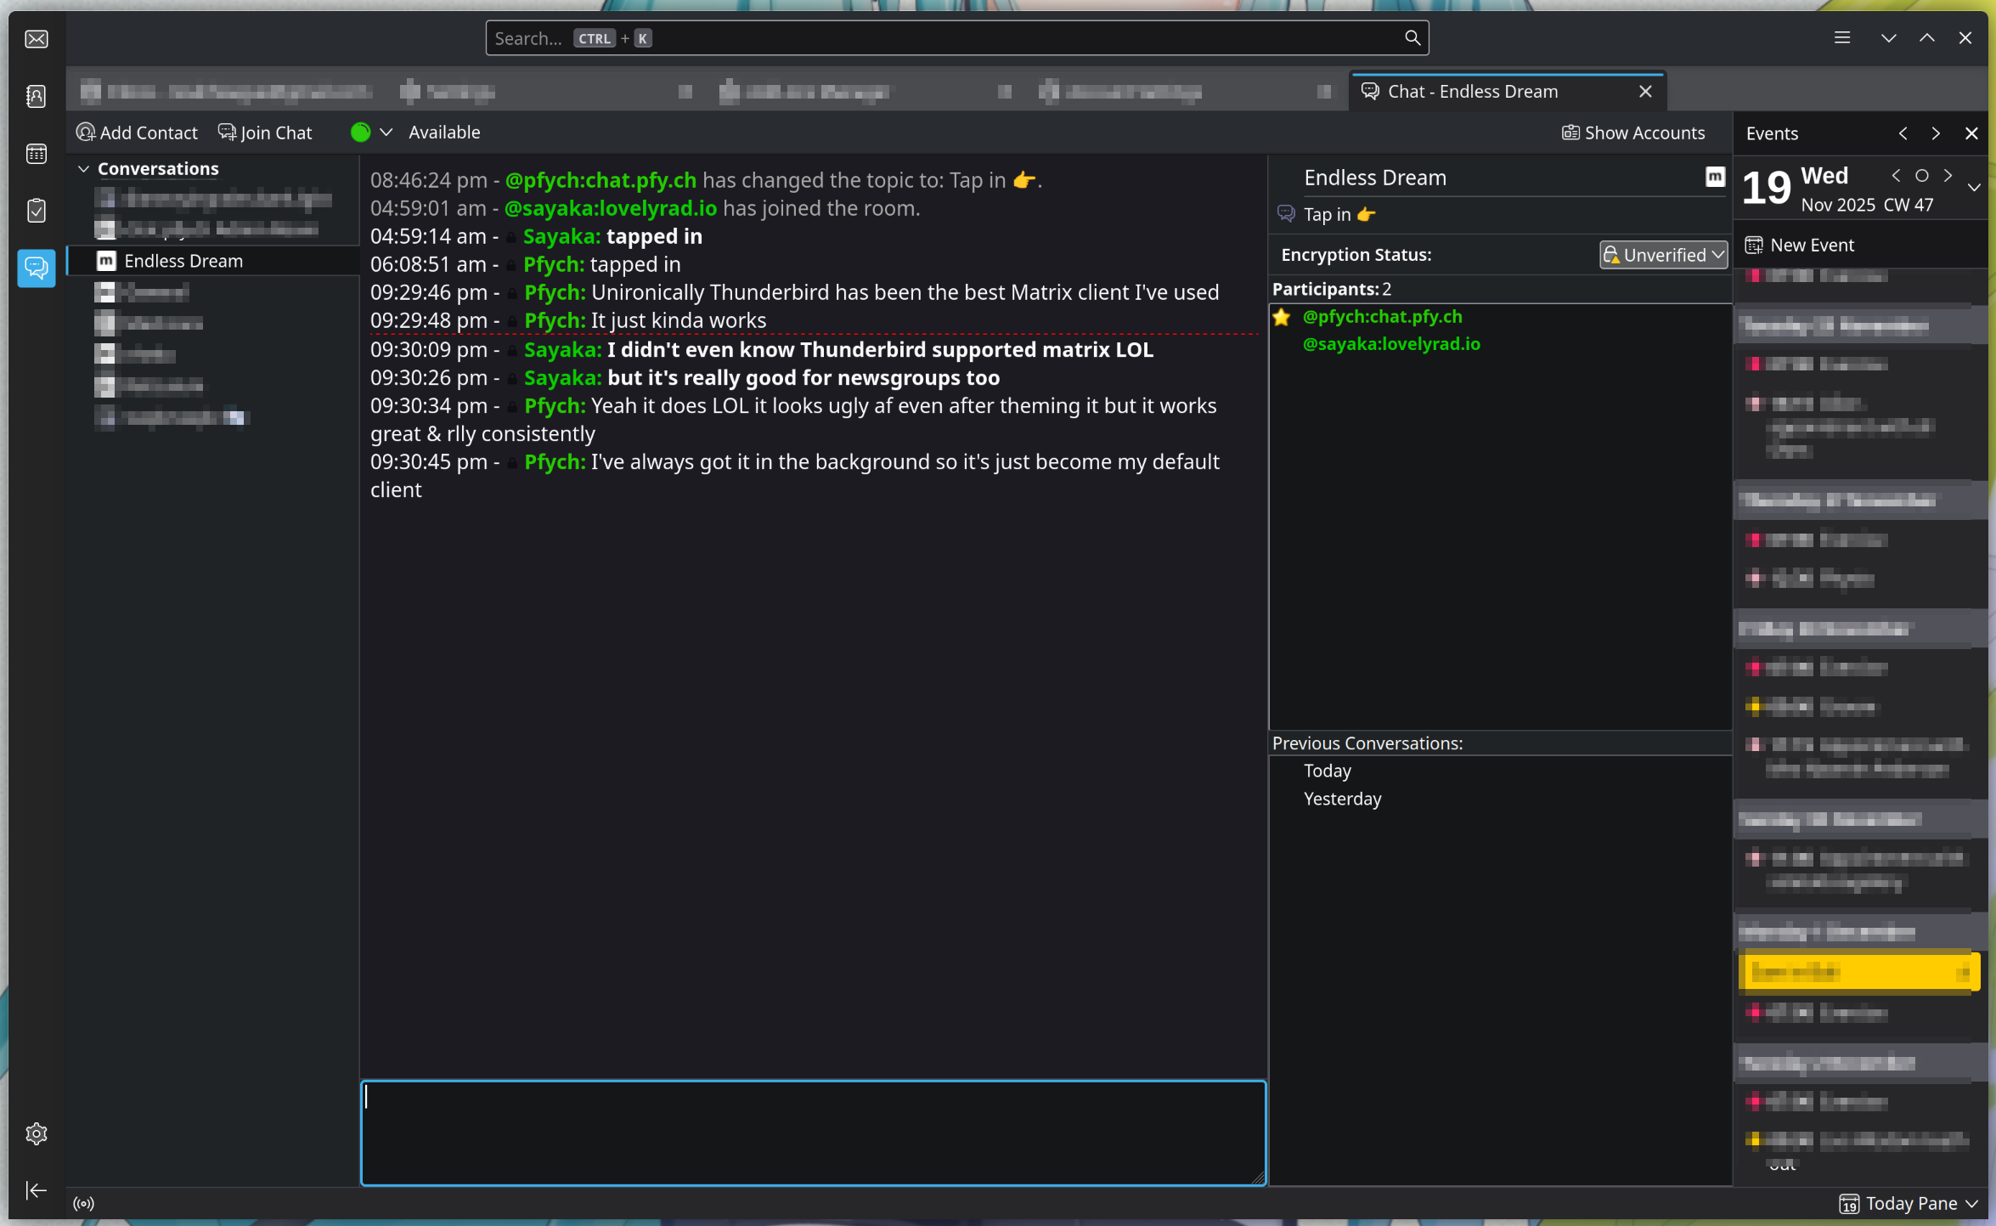Click the yellow highlighted calendar event
This screenshot has width=1996, height=1226.
[x=1858, y=971]
